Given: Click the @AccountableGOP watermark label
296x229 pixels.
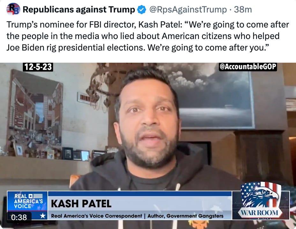Looking at the screenshot, I should [x=248, y=67].
